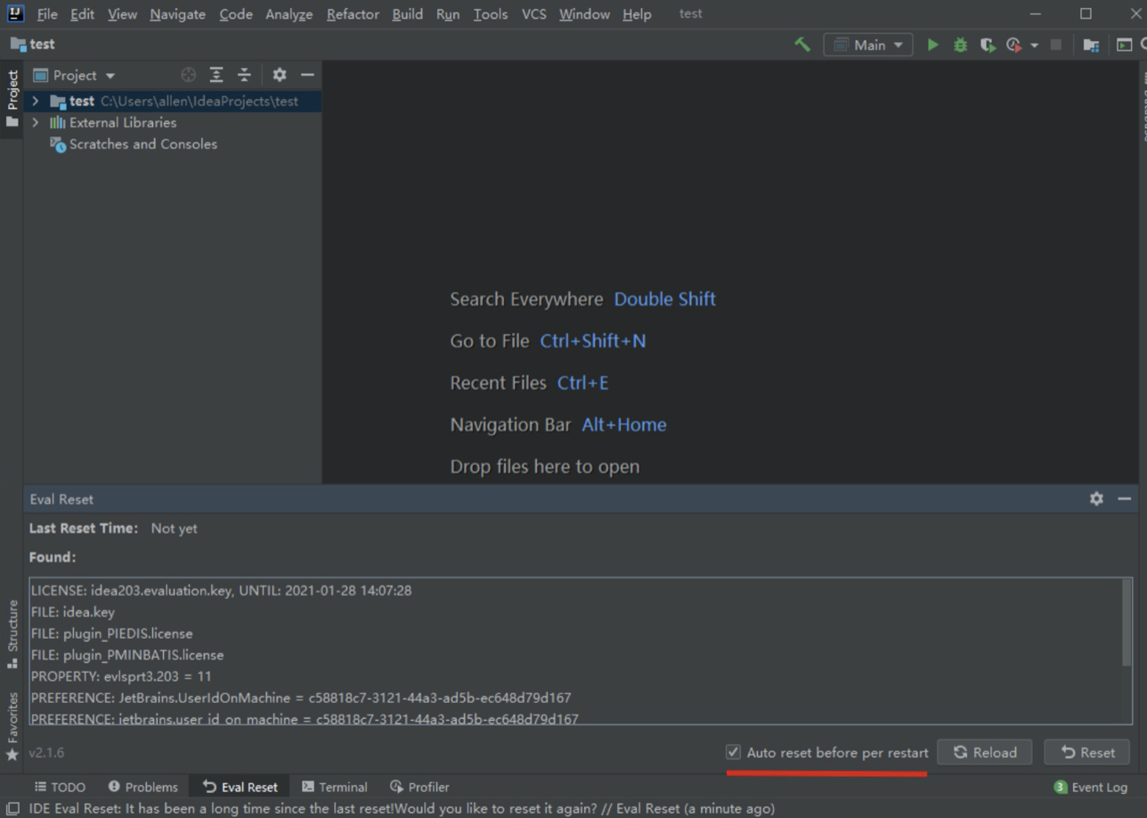The image size is (1147, 818).
Task: Switch to the Problems tab
Action: click(142, 787)
